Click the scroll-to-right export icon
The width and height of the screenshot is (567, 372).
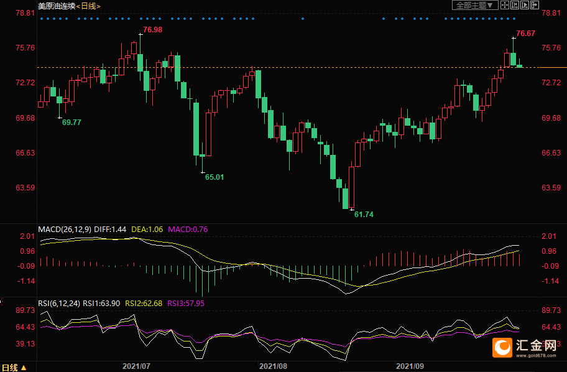tap(533, 6)
